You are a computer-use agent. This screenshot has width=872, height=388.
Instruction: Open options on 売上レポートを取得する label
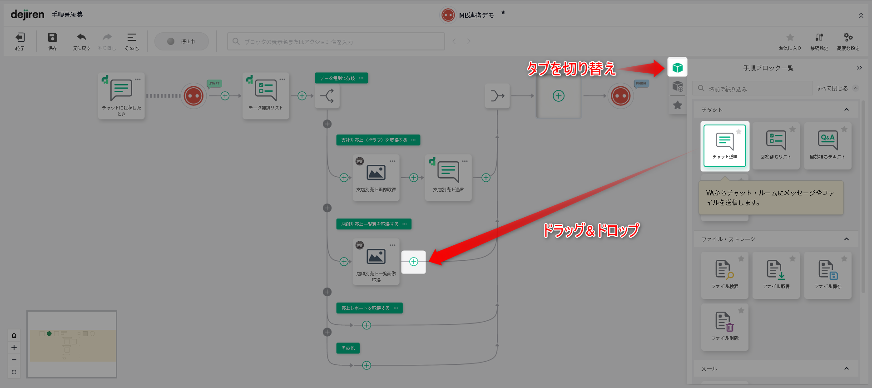click(x=396, y=308)
